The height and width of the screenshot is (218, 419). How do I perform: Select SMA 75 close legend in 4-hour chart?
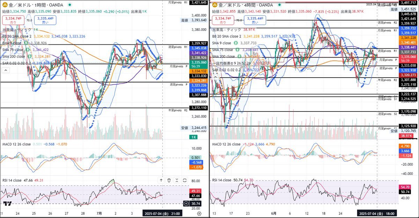[x=223, y=50]
